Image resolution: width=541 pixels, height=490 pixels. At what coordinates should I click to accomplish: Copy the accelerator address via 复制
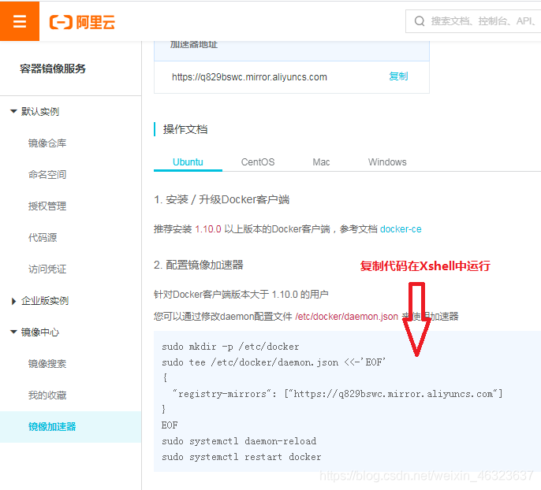pyautogui.click(x=398, y=76)
